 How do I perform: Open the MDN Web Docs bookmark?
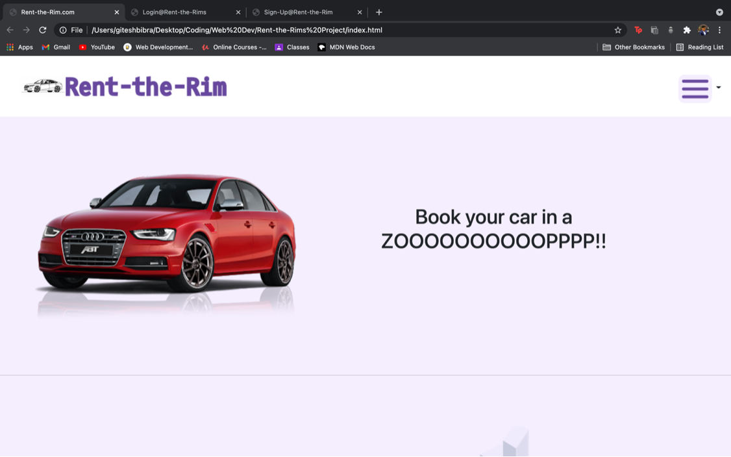pos(346,47)
